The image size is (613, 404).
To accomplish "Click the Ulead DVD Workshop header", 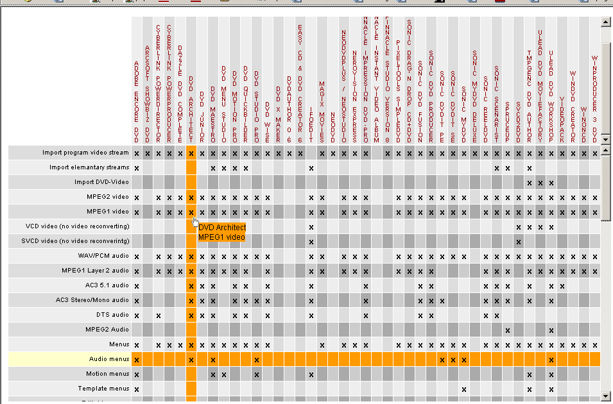I will click(x=551, y=96).
